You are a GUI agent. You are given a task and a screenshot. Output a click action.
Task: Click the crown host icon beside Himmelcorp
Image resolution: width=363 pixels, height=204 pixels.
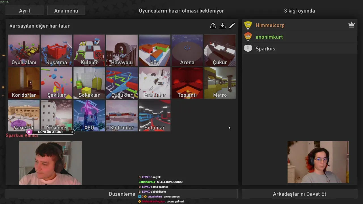click(x=352, y=25)
